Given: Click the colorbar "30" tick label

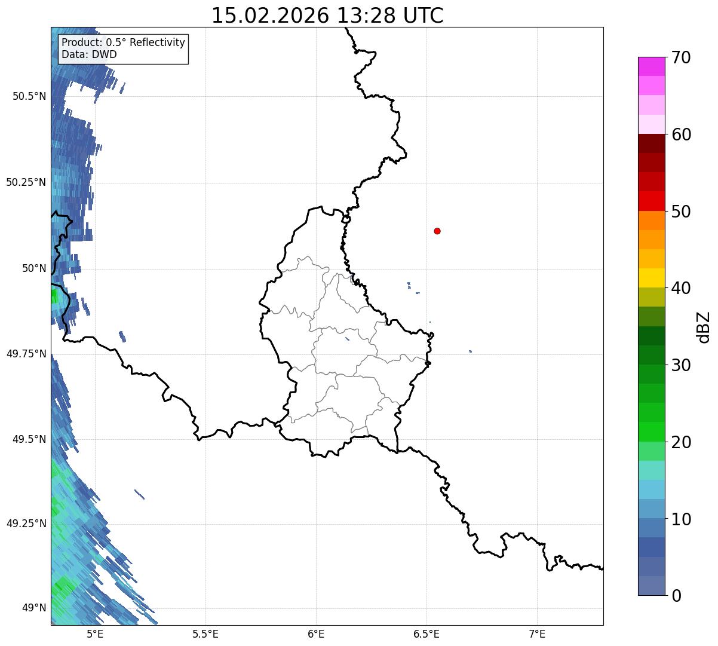Looking at the screenshot, I should [682, 365].
